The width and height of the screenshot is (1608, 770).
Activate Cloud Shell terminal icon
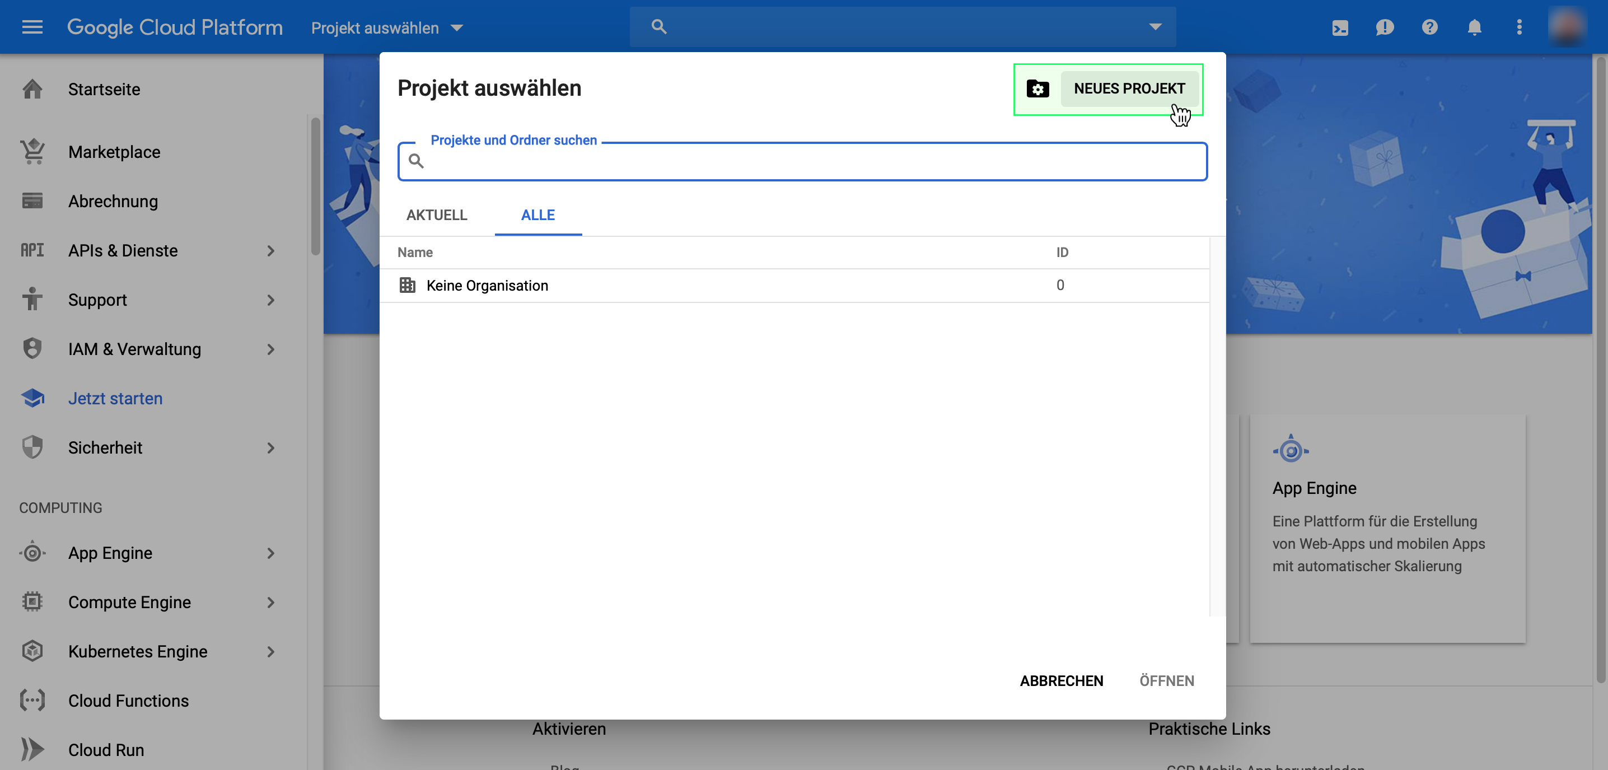1340,27
